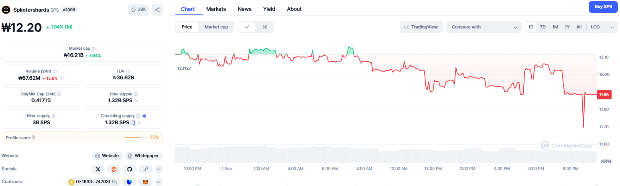Click the verified checkmark beside Circulating supply
The image size is (620, 186).
[x=144, y=116]
